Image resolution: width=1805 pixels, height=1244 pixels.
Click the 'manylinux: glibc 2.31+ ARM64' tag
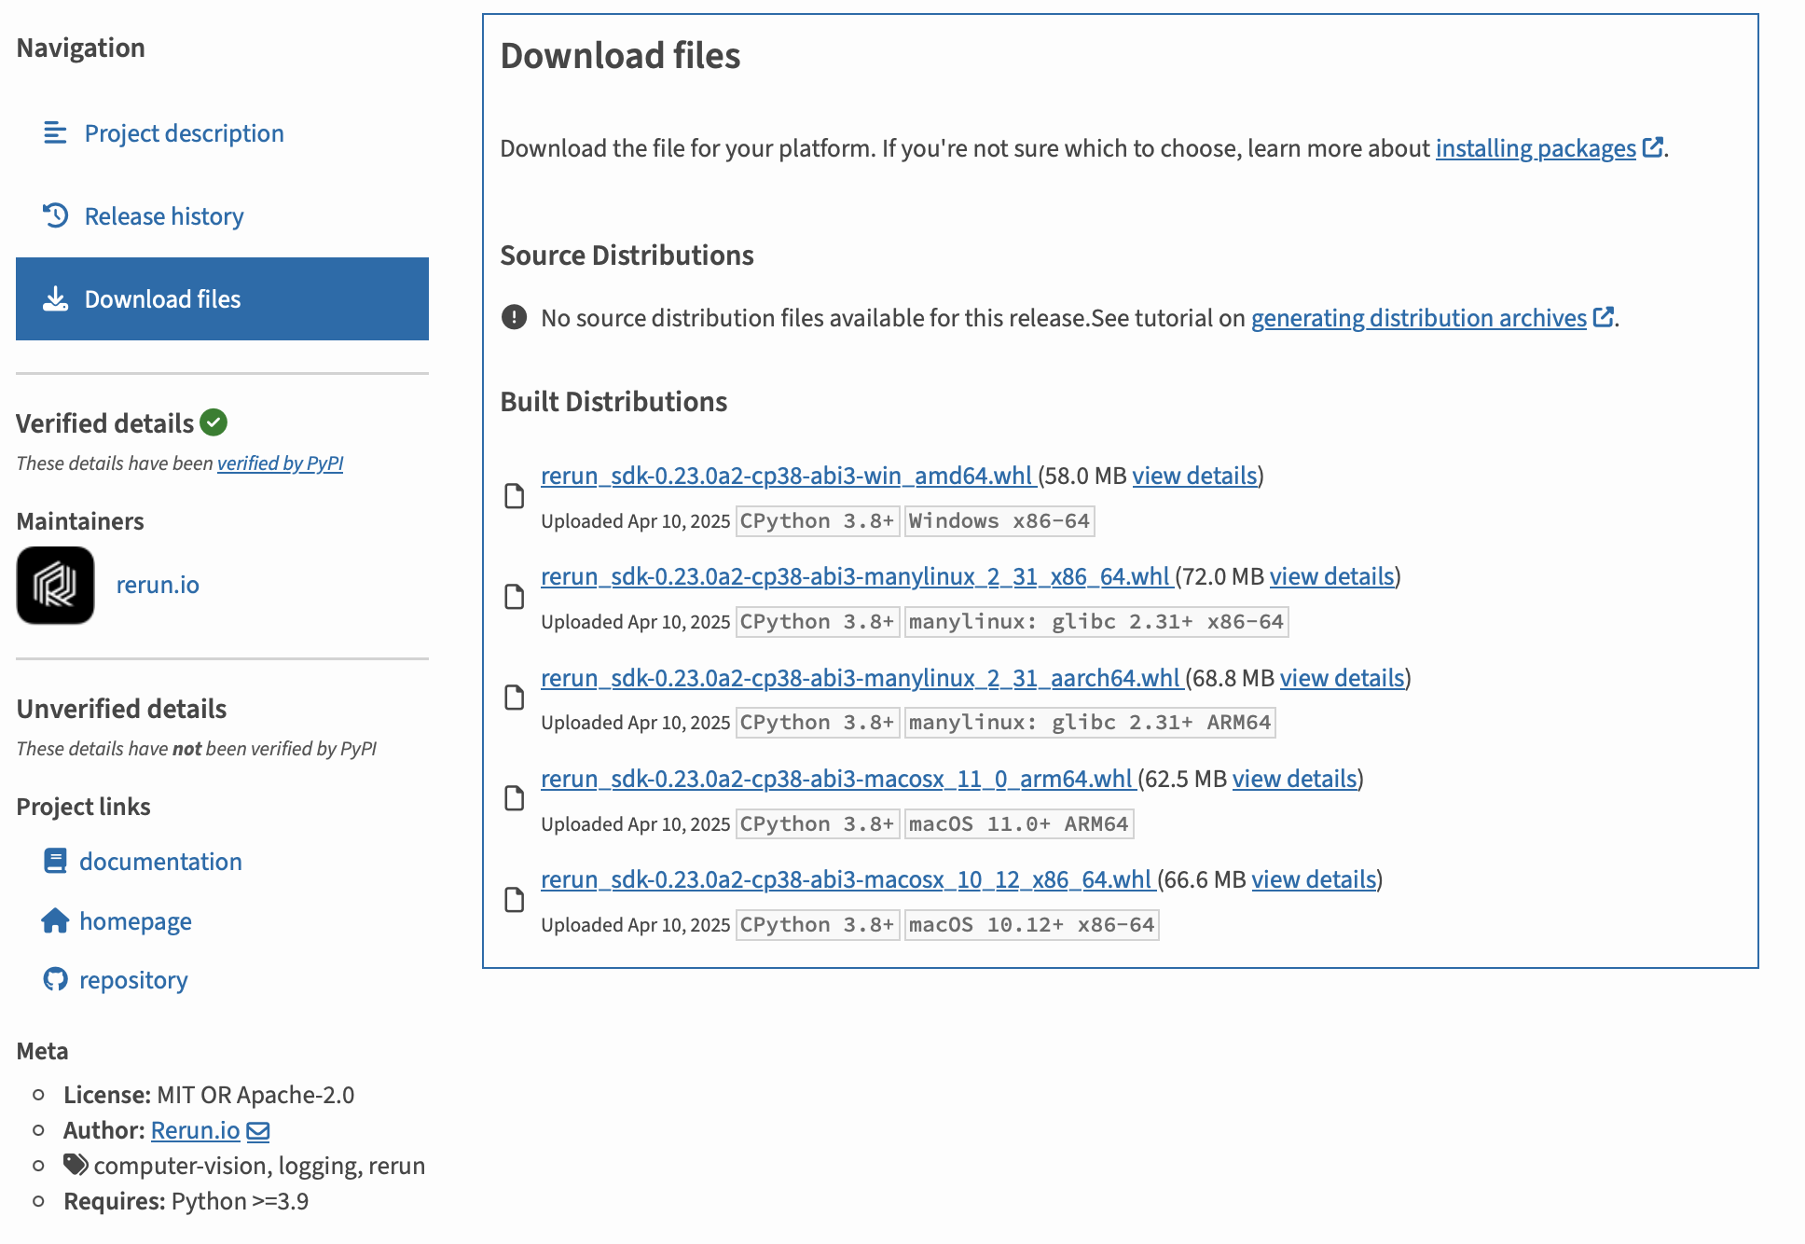coord(1090,723)
